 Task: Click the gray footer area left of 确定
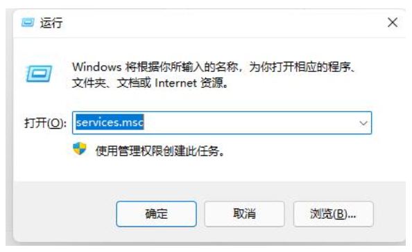65,213
